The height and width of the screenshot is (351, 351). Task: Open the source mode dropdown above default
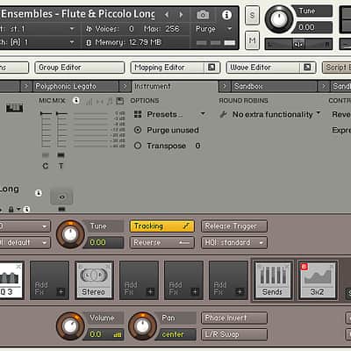tap(25, 226)
